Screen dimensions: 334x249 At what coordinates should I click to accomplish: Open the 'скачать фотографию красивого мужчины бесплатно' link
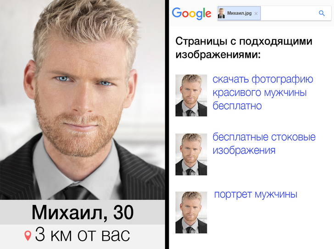pyautogui.click(x=262, y=93)
